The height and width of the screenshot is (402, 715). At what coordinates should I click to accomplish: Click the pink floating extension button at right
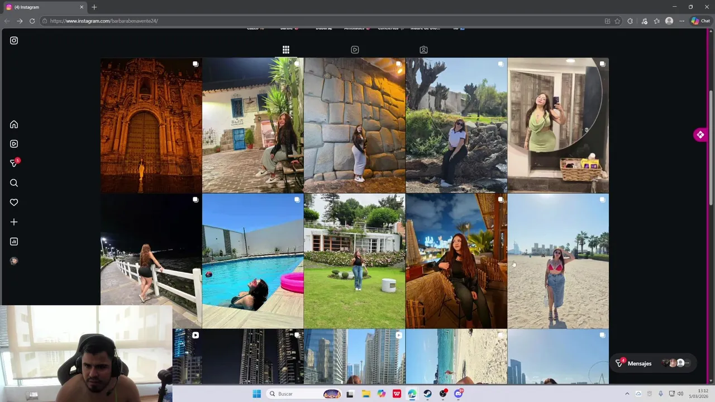[700, 135]
